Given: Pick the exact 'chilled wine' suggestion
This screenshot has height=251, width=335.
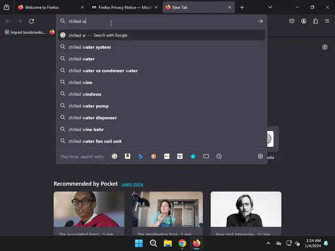Looking at the screenshot, I should point(162,82).
